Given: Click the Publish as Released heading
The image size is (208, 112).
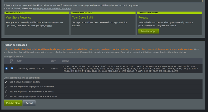Looking at the screenshot, I should point(15,45).
